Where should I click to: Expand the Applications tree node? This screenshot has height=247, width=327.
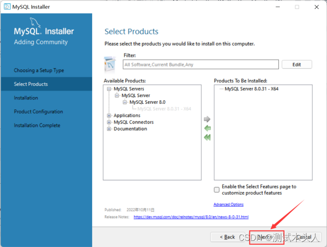click(109, 115)
